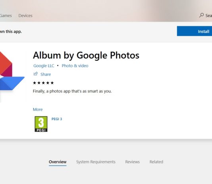Image resolution: width=212 pixels, height=184 pixels.
Task: Select the Overview tab
Action: pos(58,162)
